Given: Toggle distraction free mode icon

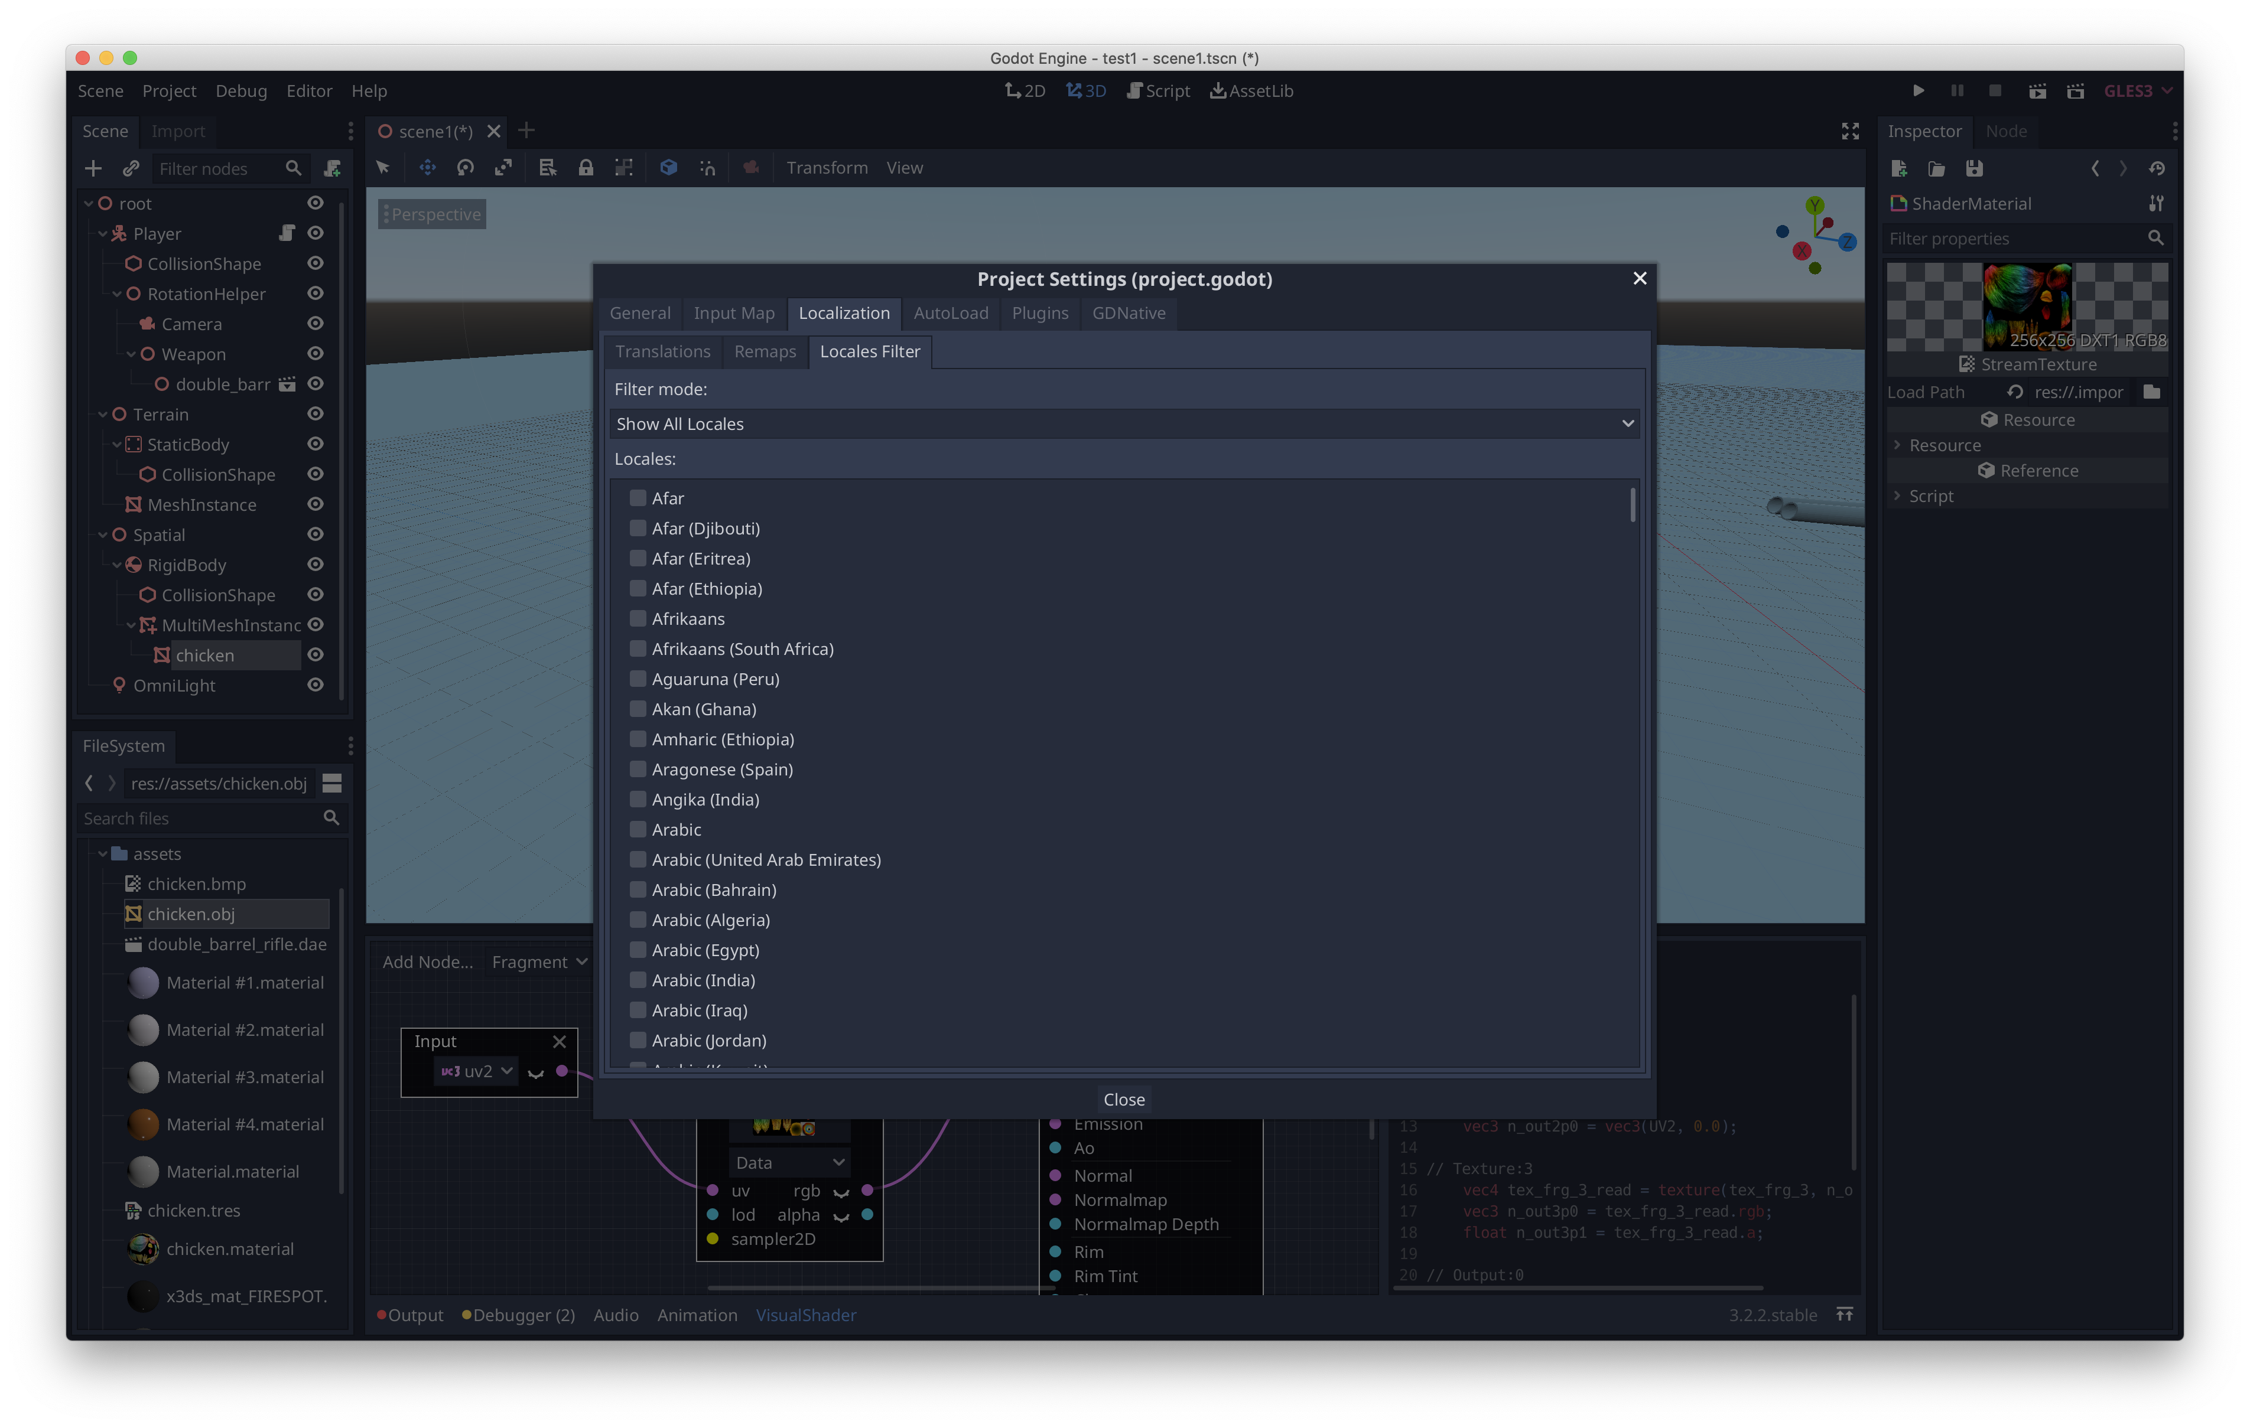Looking at the screenshot, I should click(x=1850, y=131).
